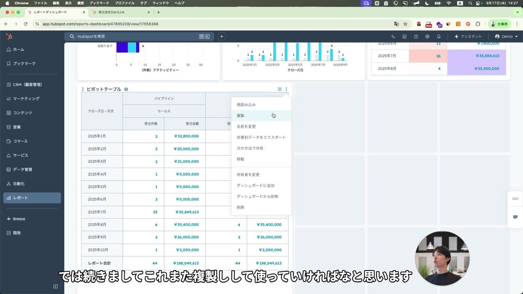Click the HubSpot sprocket logo
Screen dimensions: 523x294
(8, 36)
